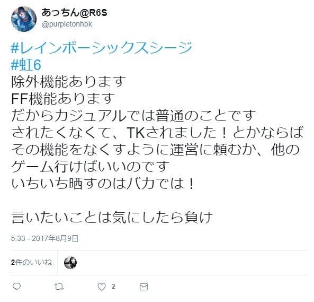Click the text line 除外機能あります
This screenshot has width=314, height=302.
point(68,82)
